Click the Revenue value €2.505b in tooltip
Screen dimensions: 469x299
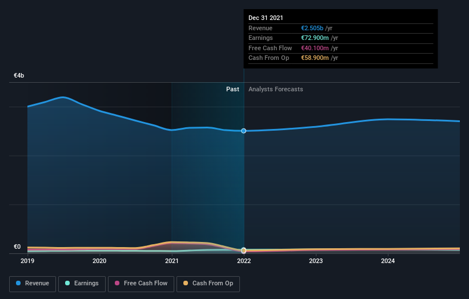(x=312, y=28)
